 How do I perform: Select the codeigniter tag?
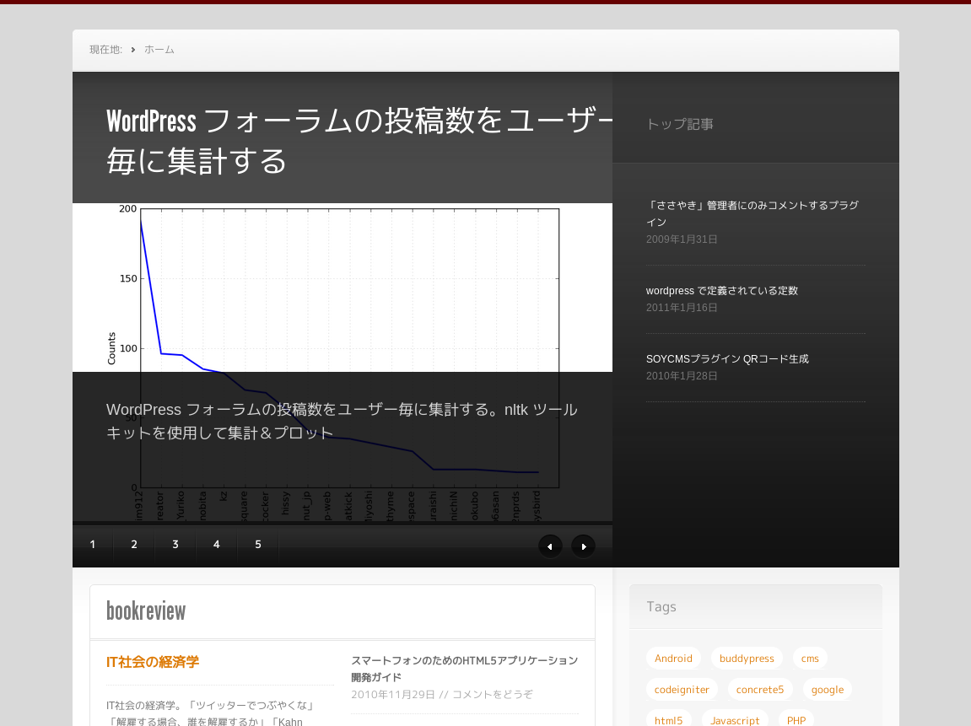[x=682, y=690]
